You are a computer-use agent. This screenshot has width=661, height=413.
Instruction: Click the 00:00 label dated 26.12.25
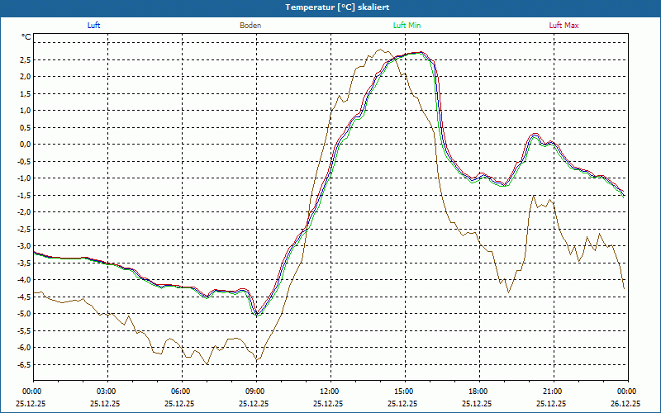point(626,392)
